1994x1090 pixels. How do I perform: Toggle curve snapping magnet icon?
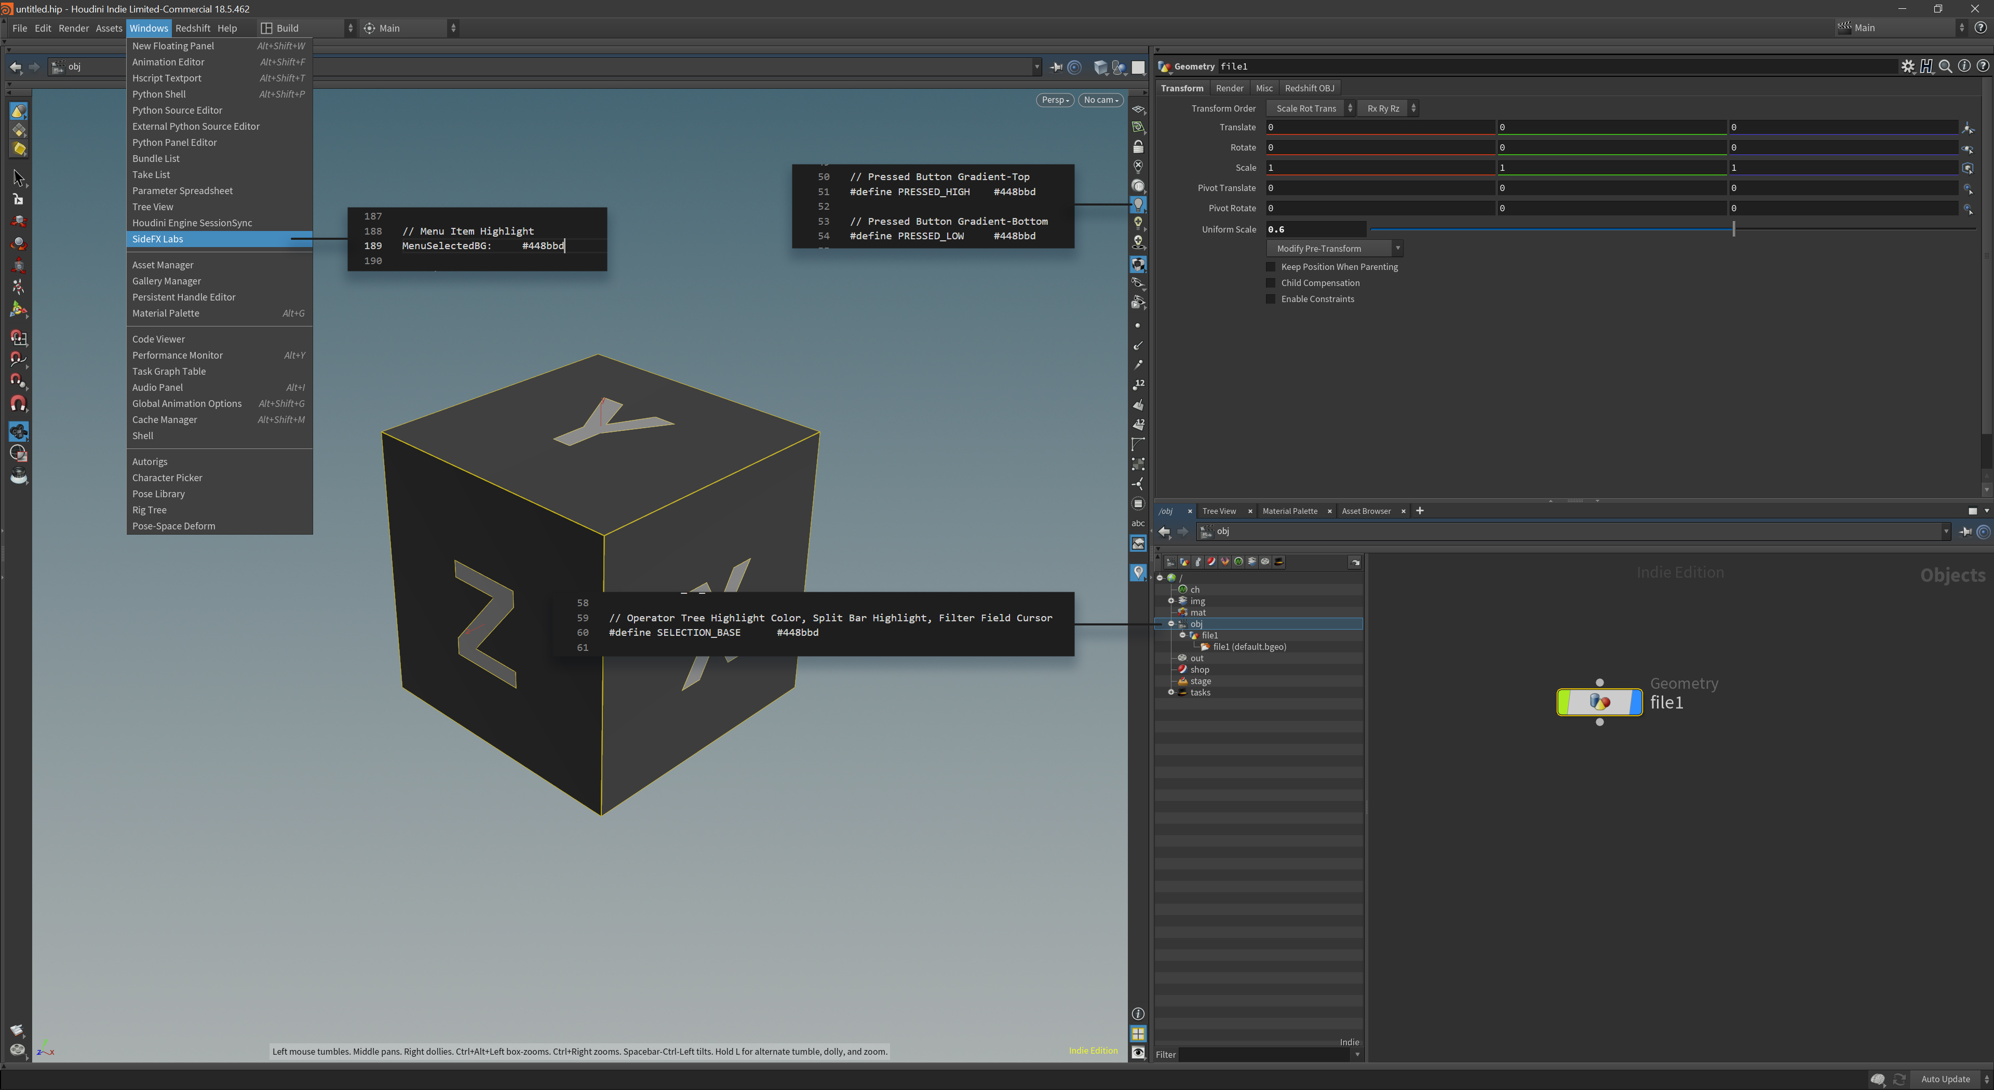pos(19,359)
